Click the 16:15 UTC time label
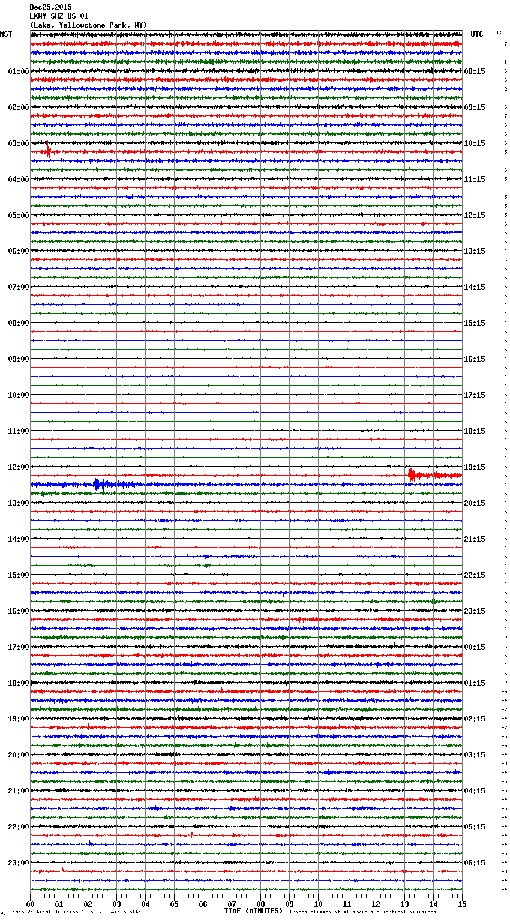Screen dimensions: 510x920 click(475, 359)
